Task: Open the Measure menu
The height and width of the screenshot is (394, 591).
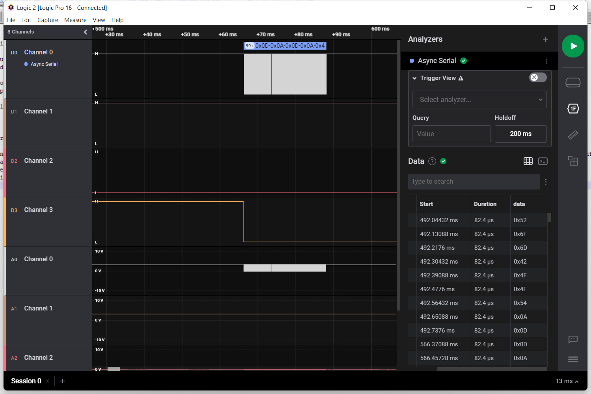Action: pyautogui.click(x=75, y=20)
